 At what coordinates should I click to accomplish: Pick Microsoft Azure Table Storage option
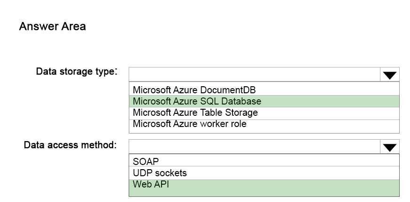click(x=264, y=113)
